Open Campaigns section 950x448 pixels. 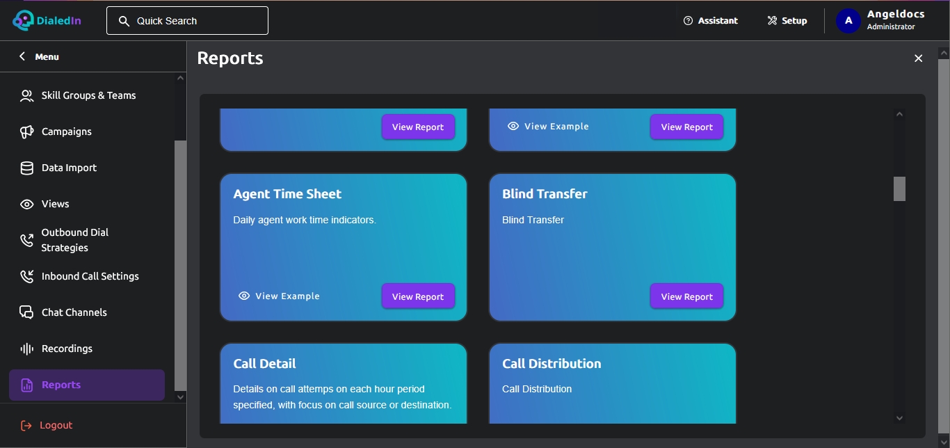coord(87,131)
